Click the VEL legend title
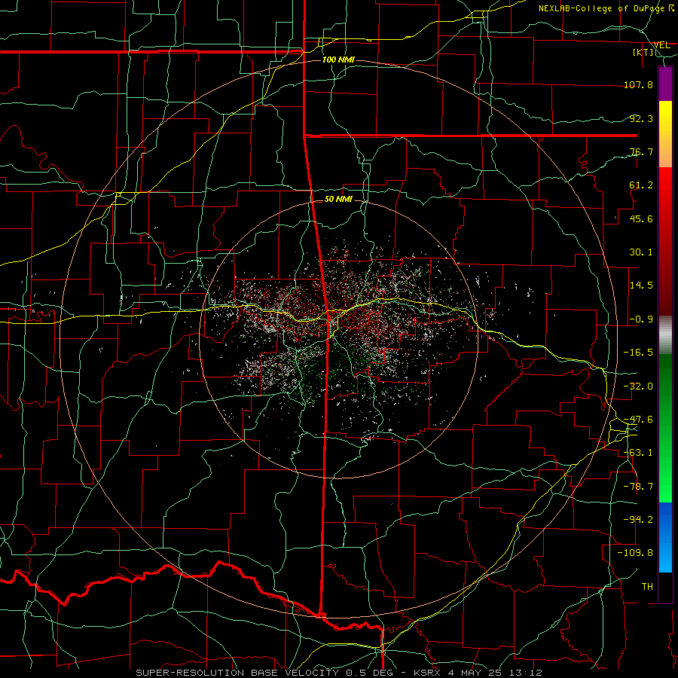678x678 pixels. (661, 45)
